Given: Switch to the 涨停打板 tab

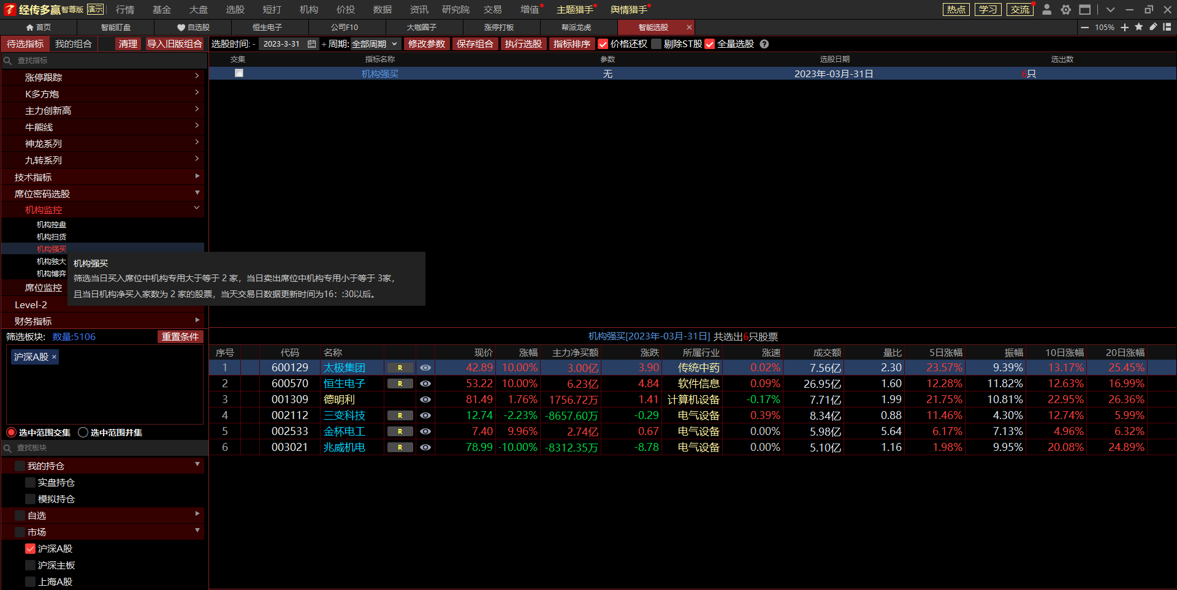Looking at the screenshot, I should coord(499,27).
